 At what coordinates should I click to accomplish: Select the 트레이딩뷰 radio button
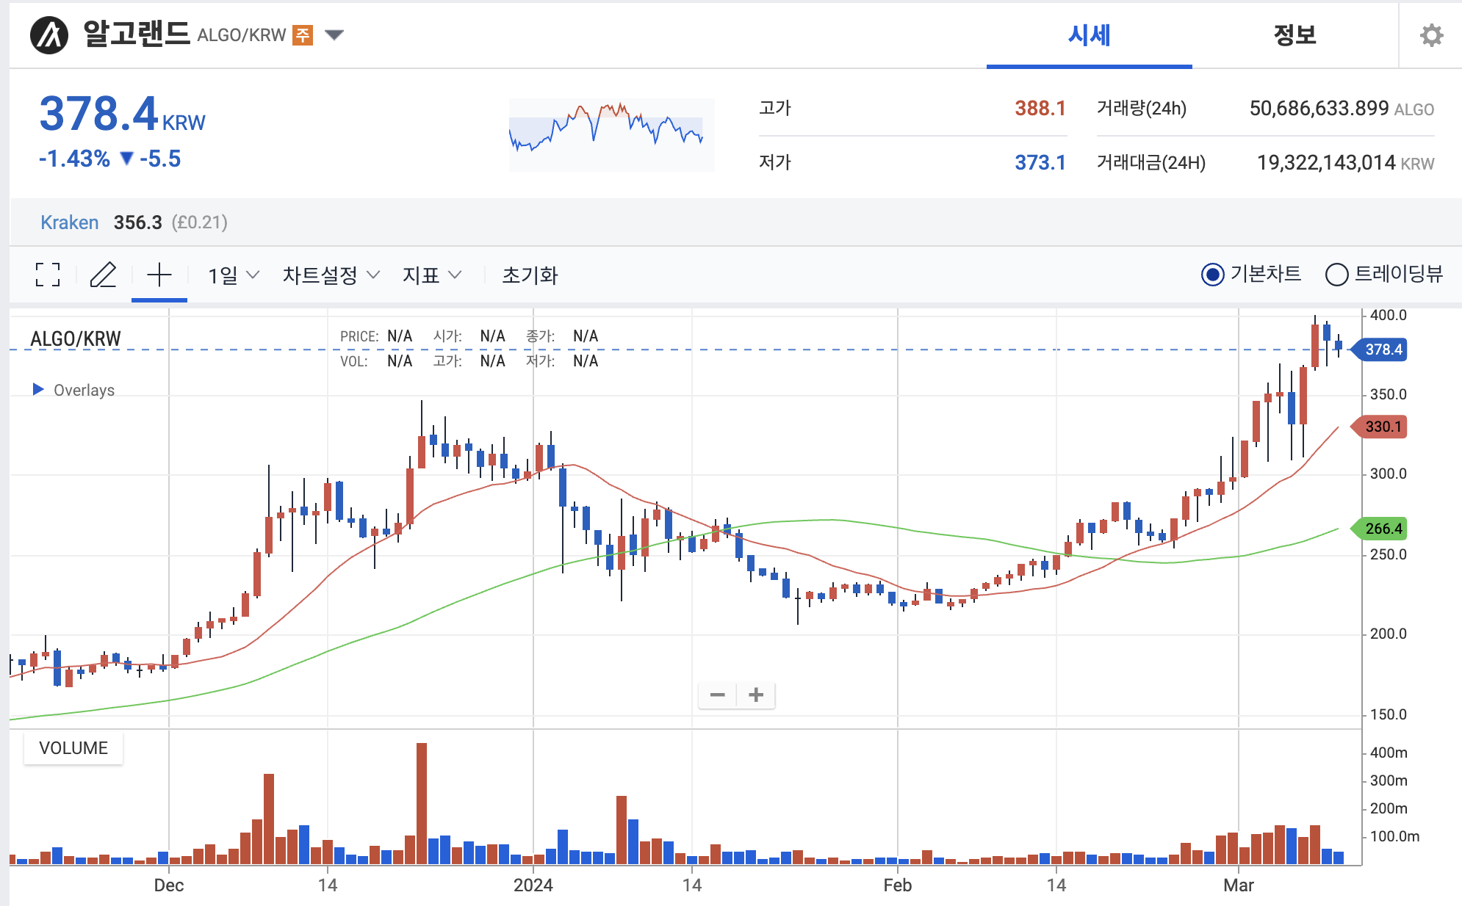click(1336, 275)
